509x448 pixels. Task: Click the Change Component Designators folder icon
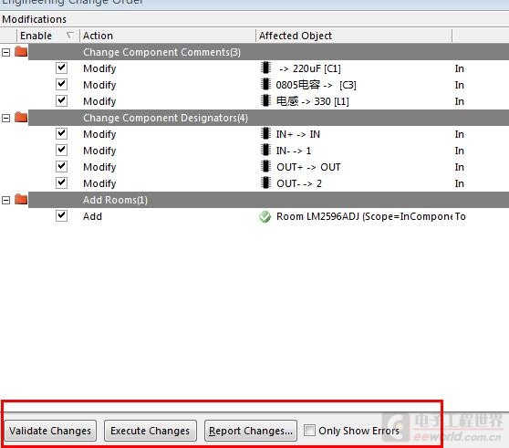click(21, 117)
